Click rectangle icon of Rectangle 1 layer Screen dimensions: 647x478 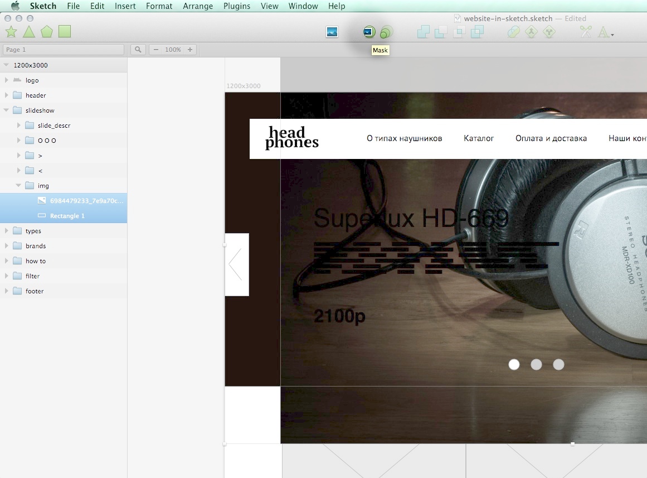tap(42, 215)
